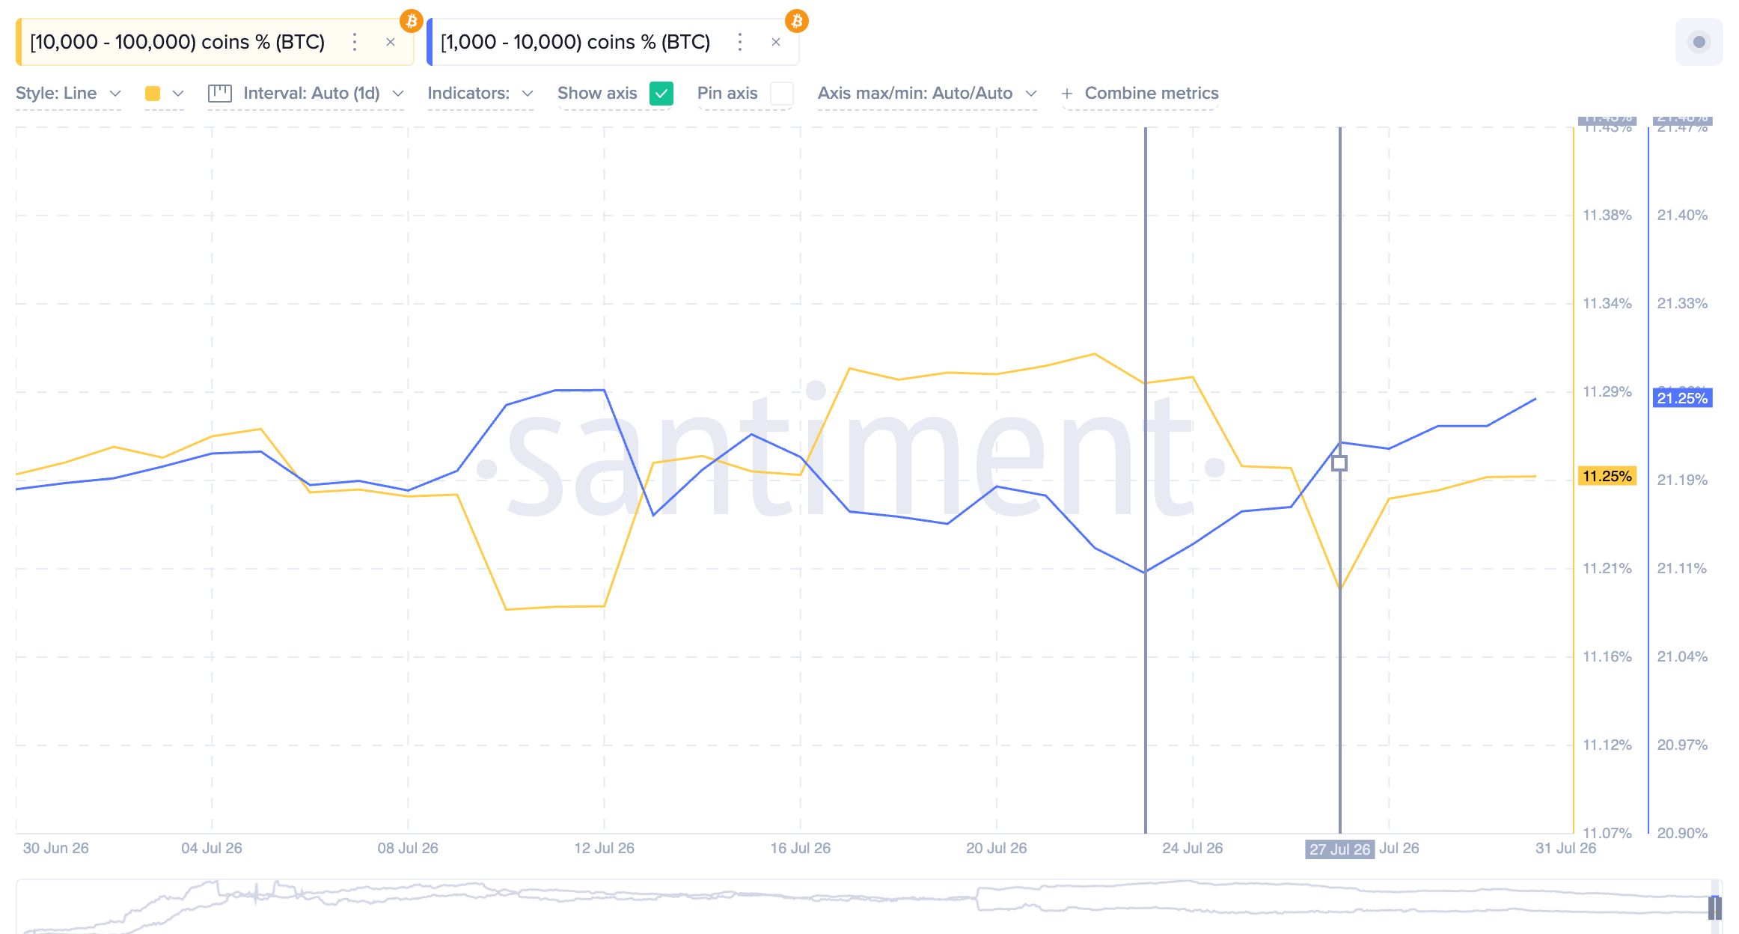Remove the [1,000 - 10,000) coins metric
This screenshot has height=934, width=1739.
pyautogui.click(x=776, y=42)
